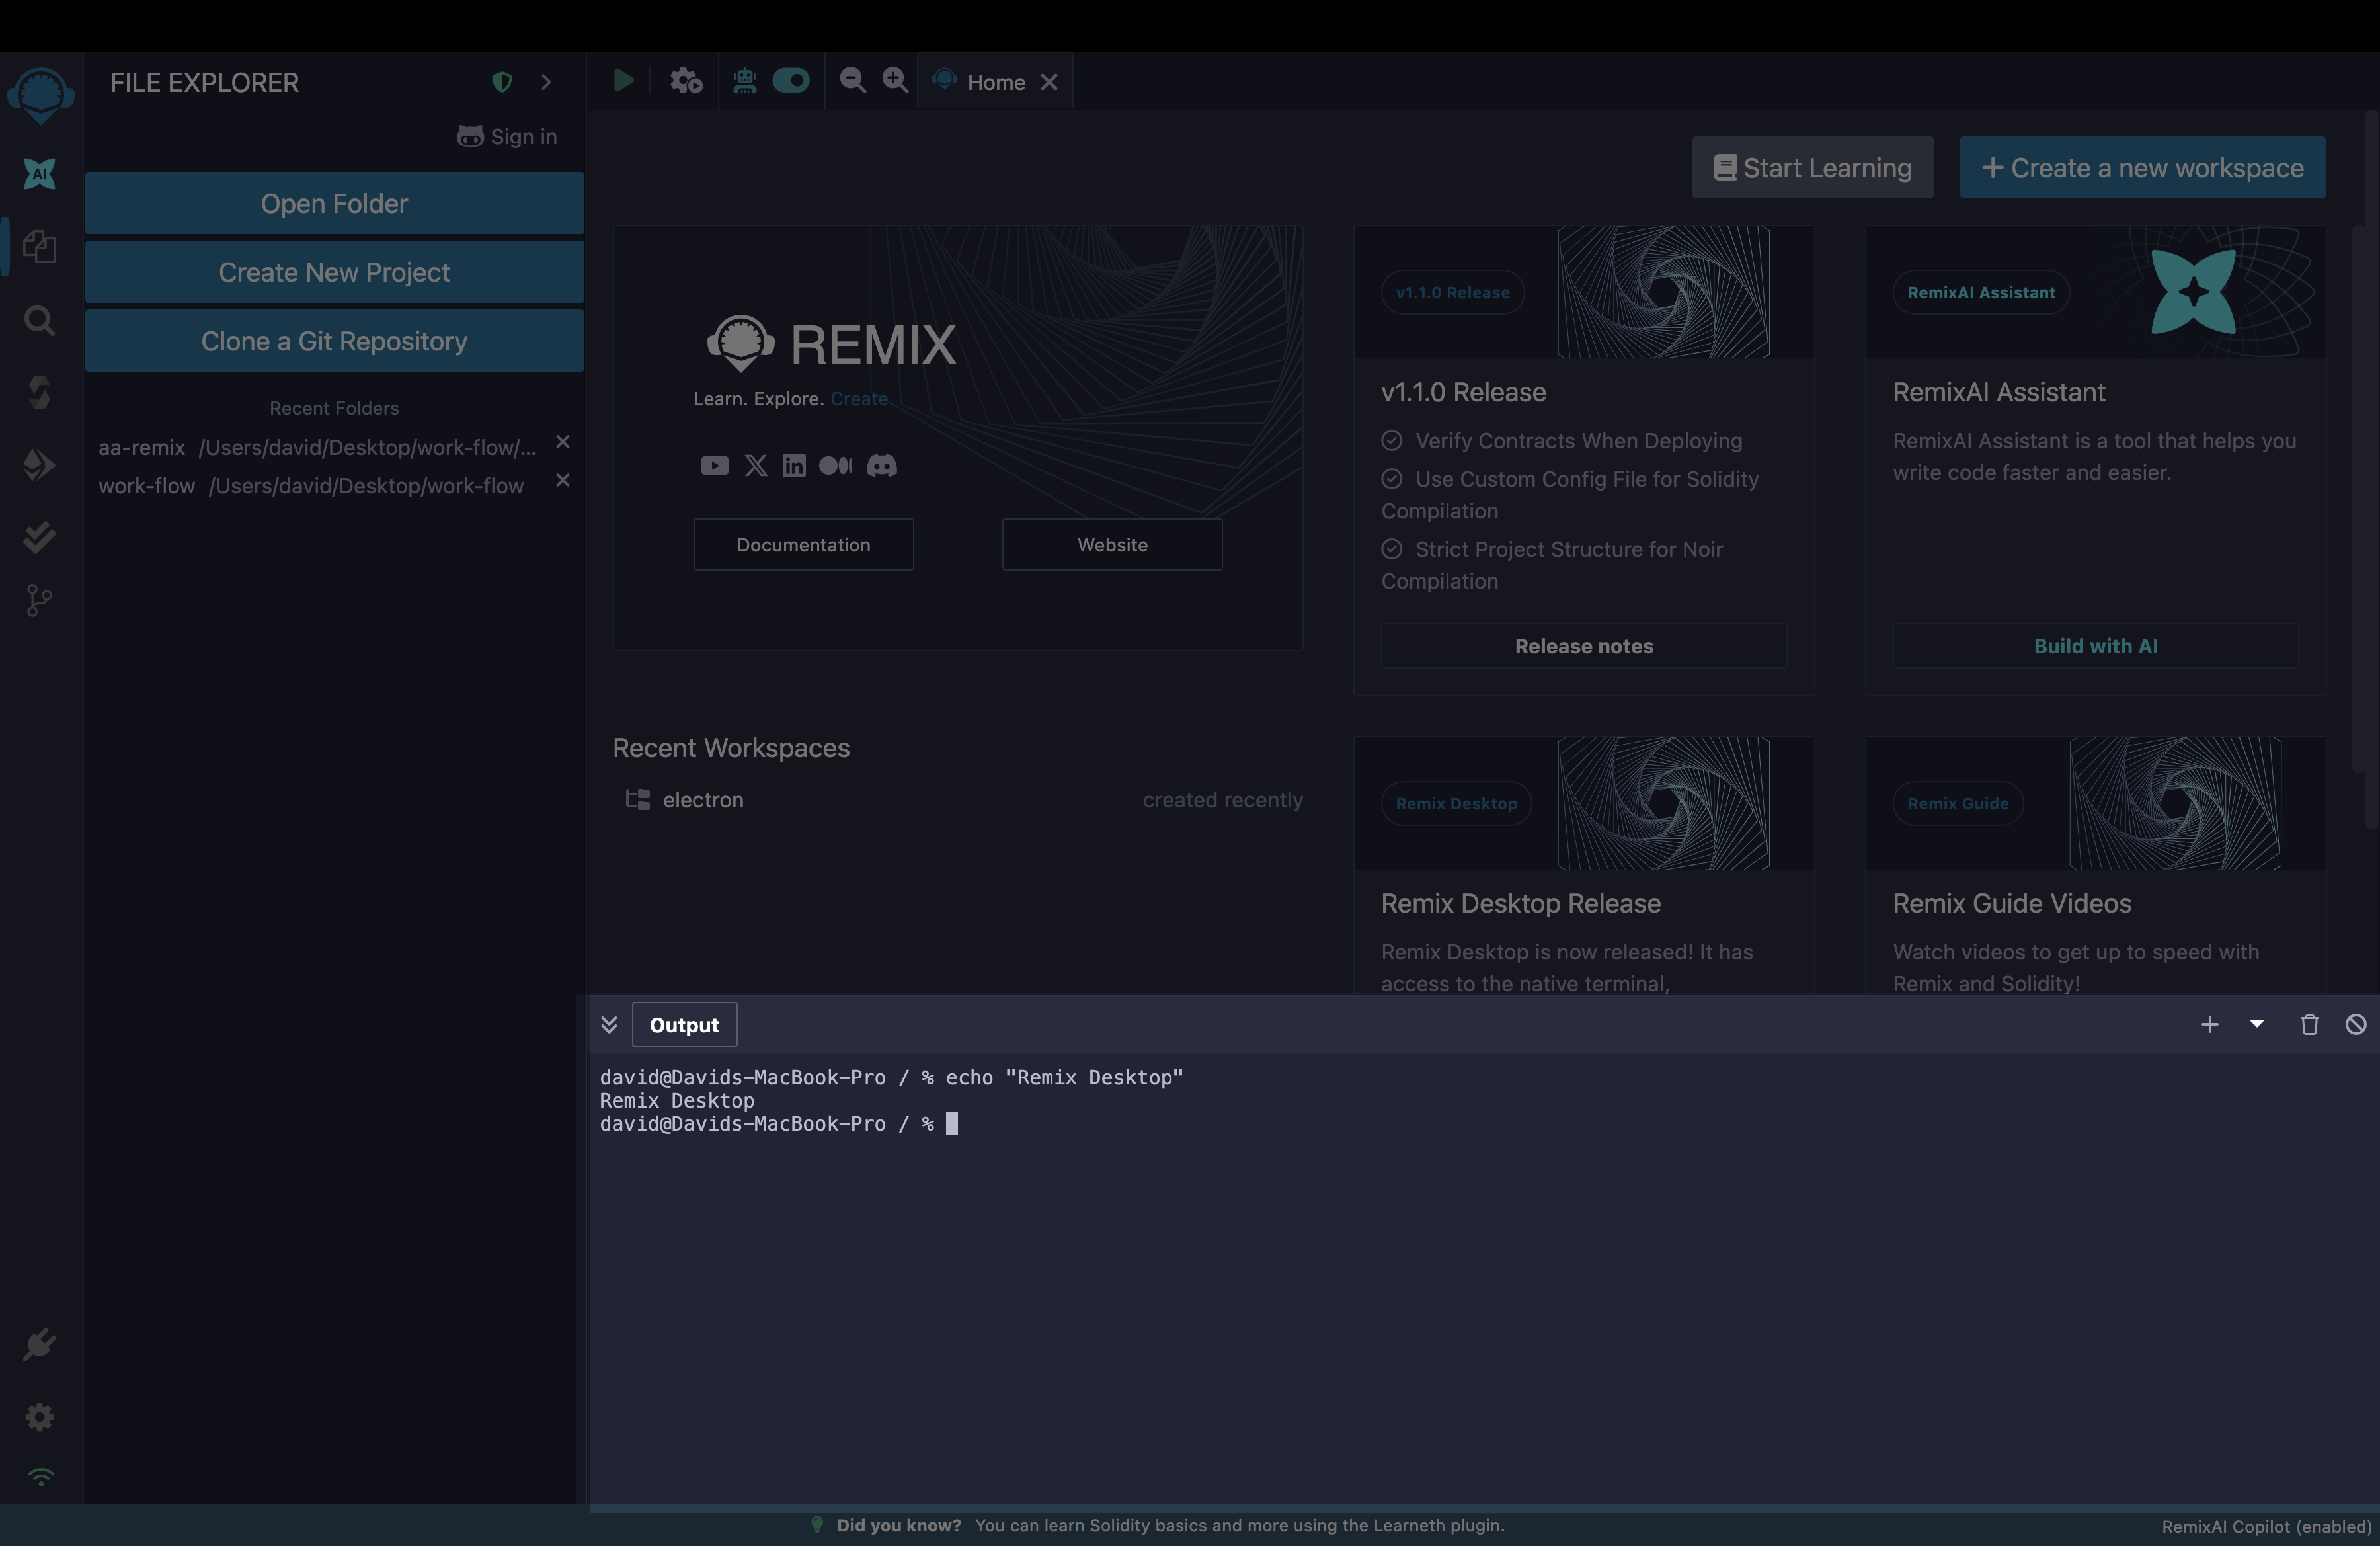Remove aa-remix from recent folders
This screenshot has height=1546, width=2380.
[563, 442]
